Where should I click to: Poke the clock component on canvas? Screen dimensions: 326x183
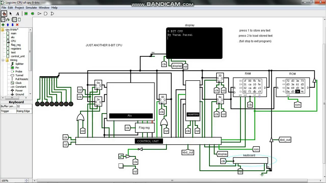121,156
